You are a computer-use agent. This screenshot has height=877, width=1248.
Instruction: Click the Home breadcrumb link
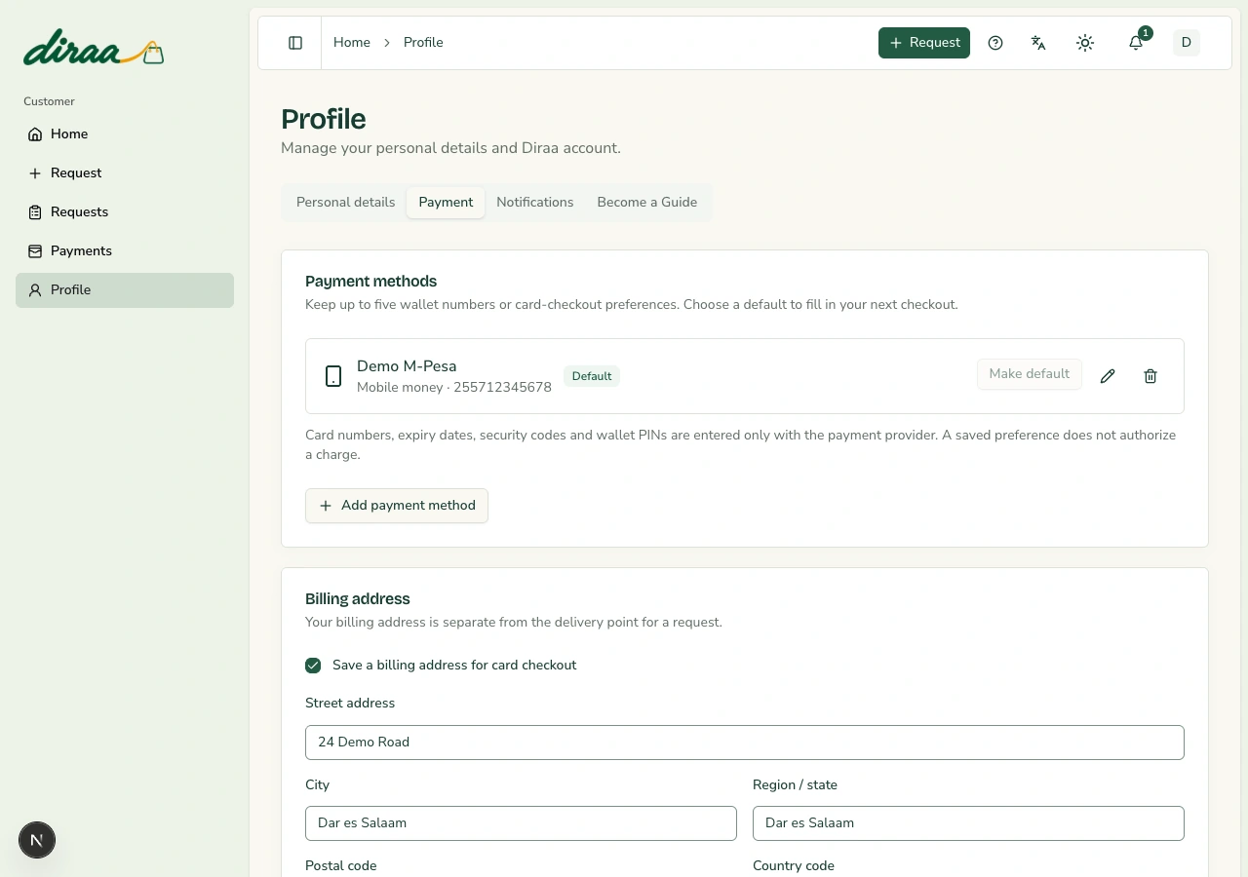(x=352, y=43)
